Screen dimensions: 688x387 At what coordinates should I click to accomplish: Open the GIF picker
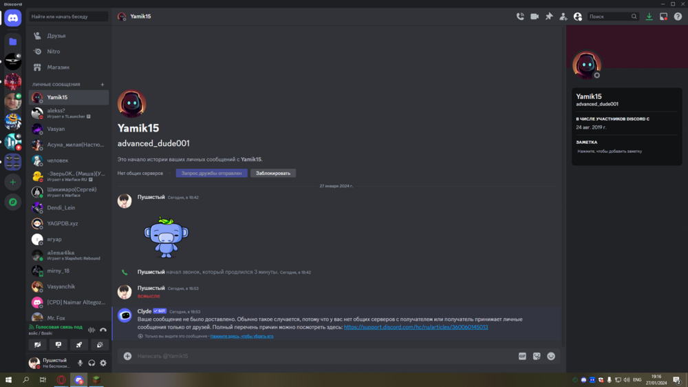click(522, 356)
